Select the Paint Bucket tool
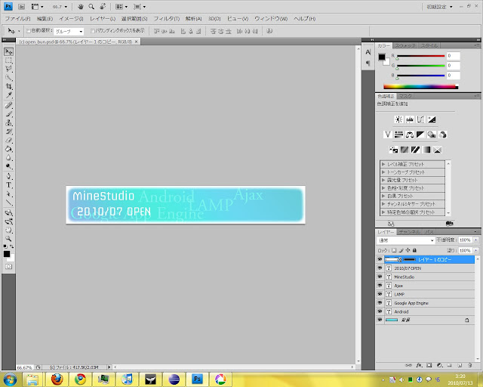 [x=8, y=149]
